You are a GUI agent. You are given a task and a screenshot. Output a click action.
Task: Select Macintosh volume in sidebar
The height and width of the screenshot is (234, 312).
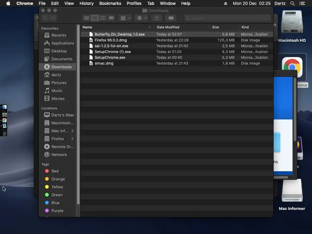tap(57, 123)
